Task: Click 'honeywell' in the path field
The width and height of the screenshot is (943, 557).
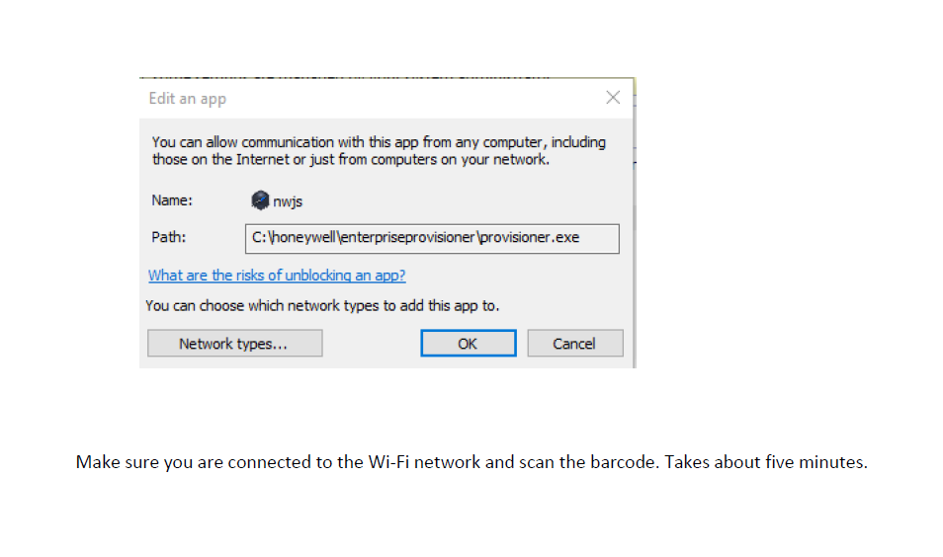Action: pyautogui.click(x=303, y=239)
